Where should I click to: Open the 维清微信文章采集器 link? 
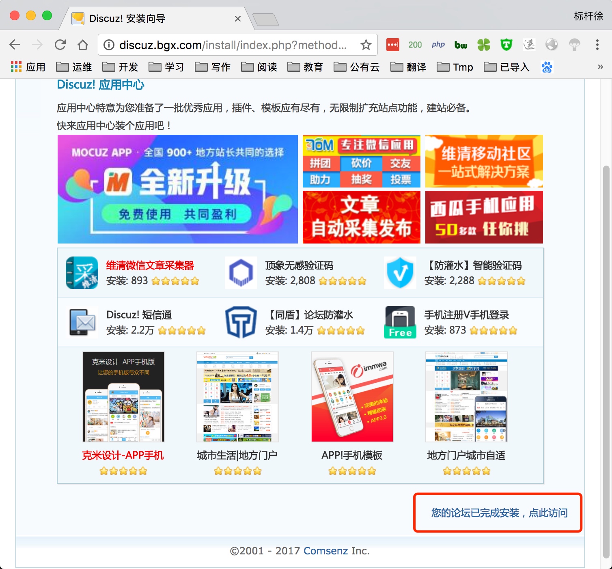(150, 265)
